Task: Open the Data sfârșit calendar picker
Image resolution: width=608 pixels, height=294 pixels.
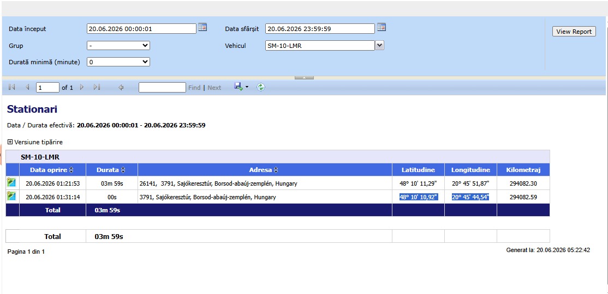Action: [x=382, y=27]
